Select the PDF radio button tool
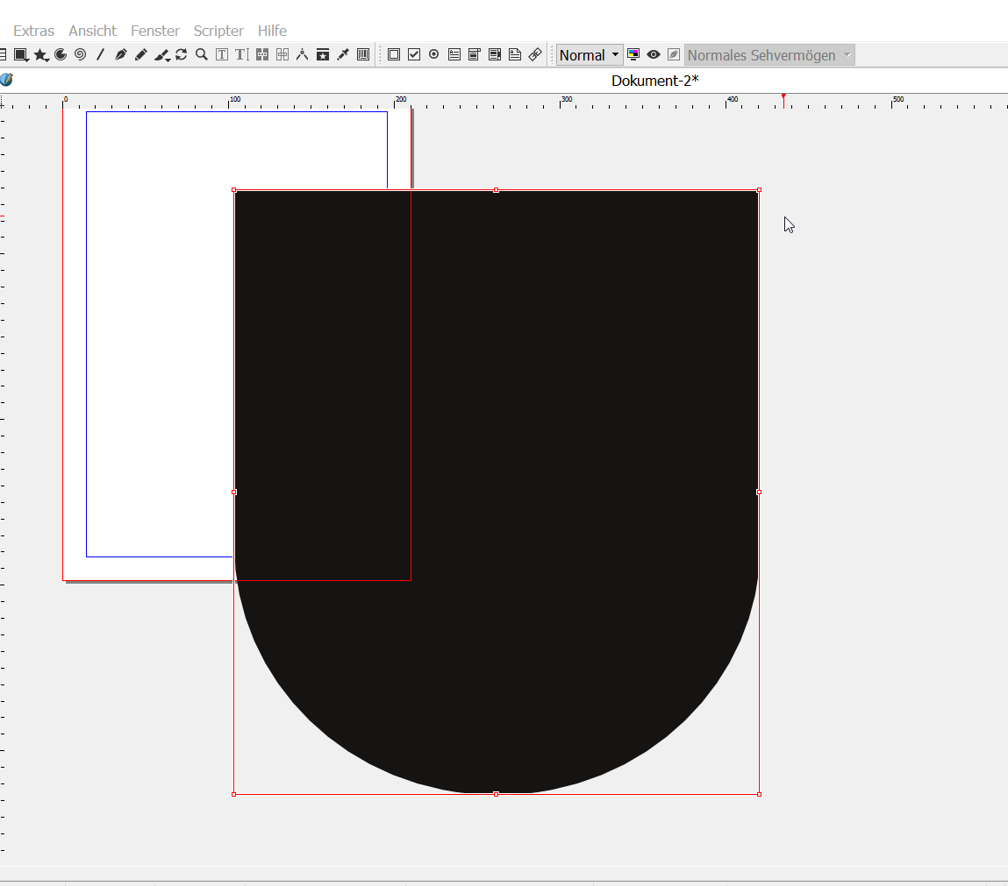The width and height of the screenshot is (1008, 886). (433, 54)
